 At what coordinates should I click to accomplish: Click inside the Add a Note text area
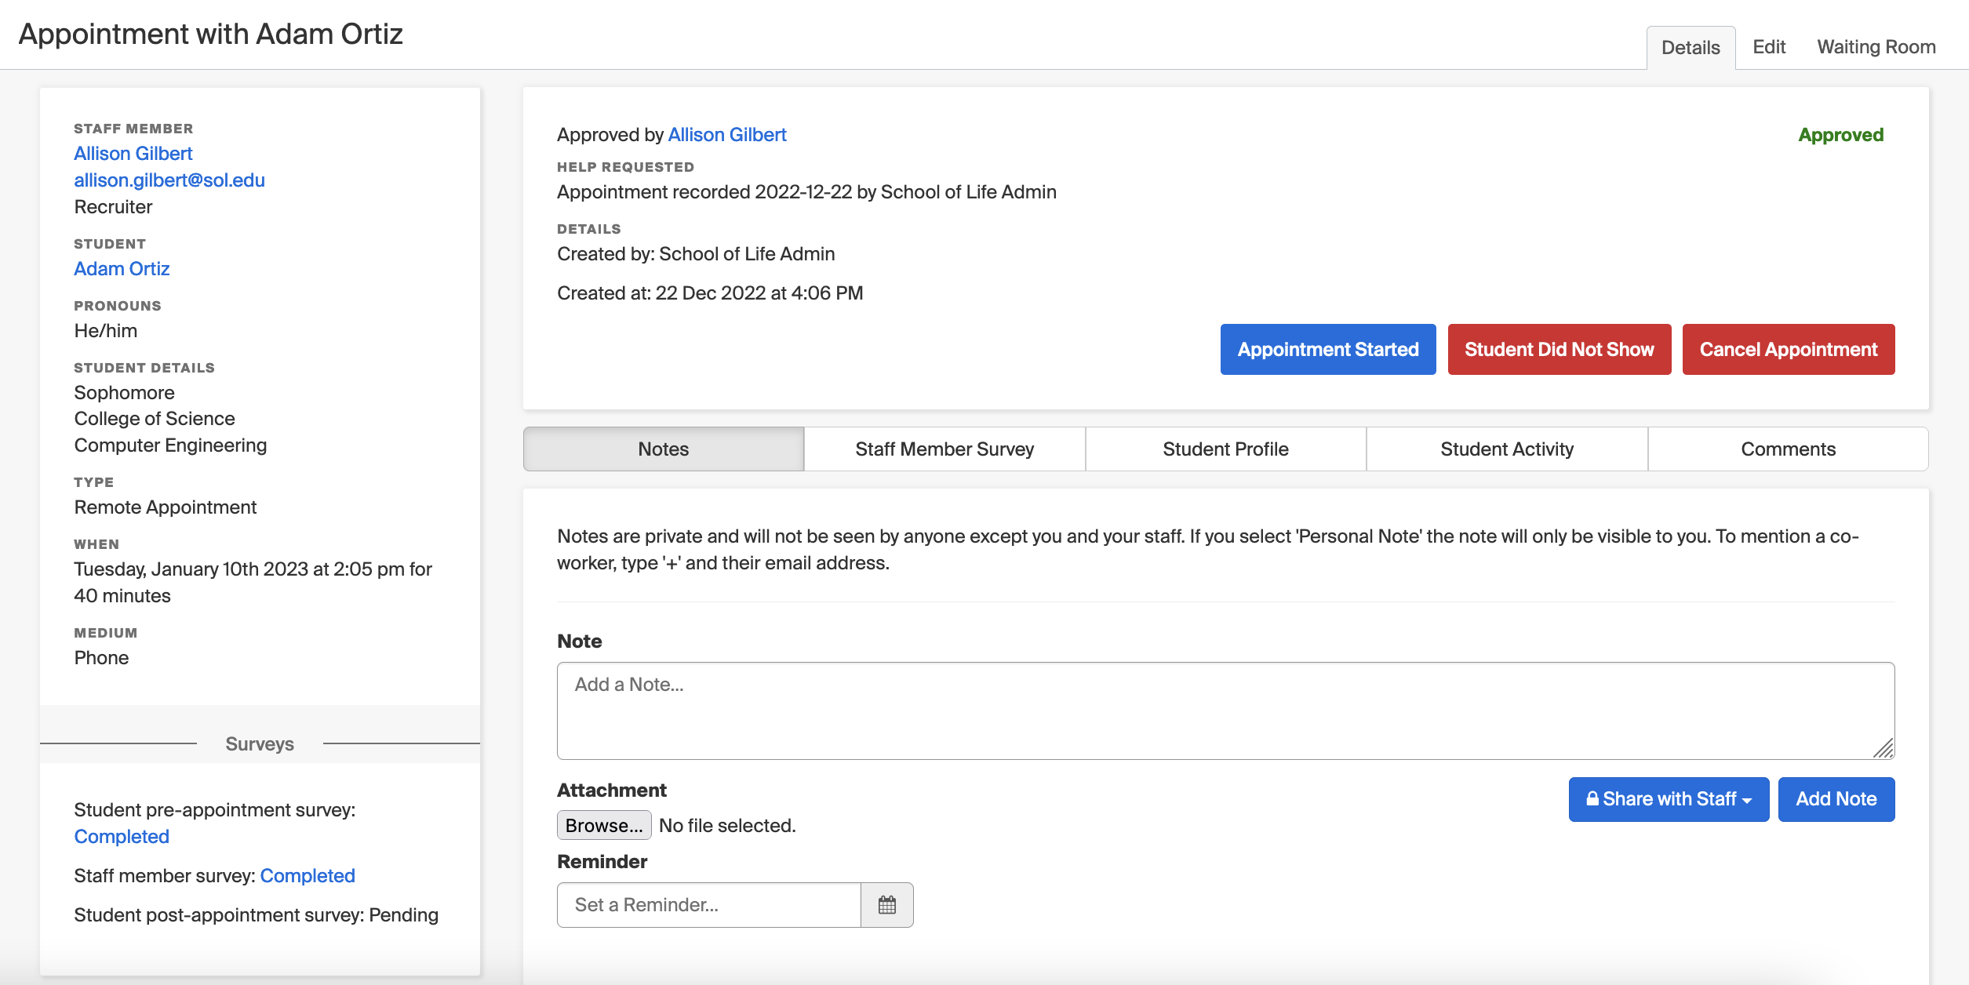tap(1225, 711)
